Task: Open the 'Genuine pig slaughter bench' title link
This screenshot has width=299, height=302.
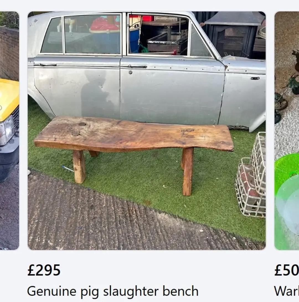Action: coord(113,291)
